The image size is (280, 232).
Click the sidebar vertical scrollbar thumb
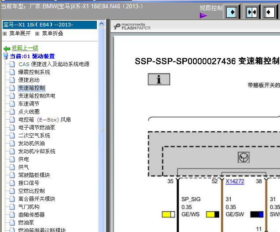point(101,130)
